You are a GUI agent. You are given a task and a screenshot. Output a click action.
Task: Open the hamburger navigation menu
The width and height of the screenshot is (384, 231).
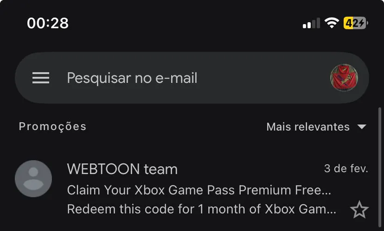[x=41, y=78]
